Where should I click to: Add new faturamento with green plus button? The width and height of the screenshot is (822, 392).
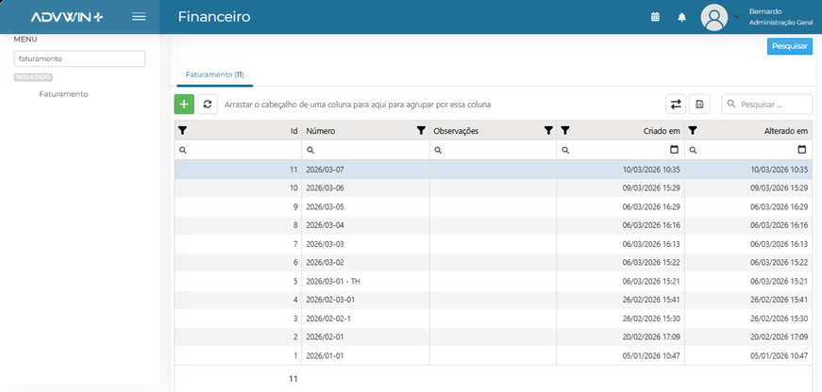coord(184,105)
